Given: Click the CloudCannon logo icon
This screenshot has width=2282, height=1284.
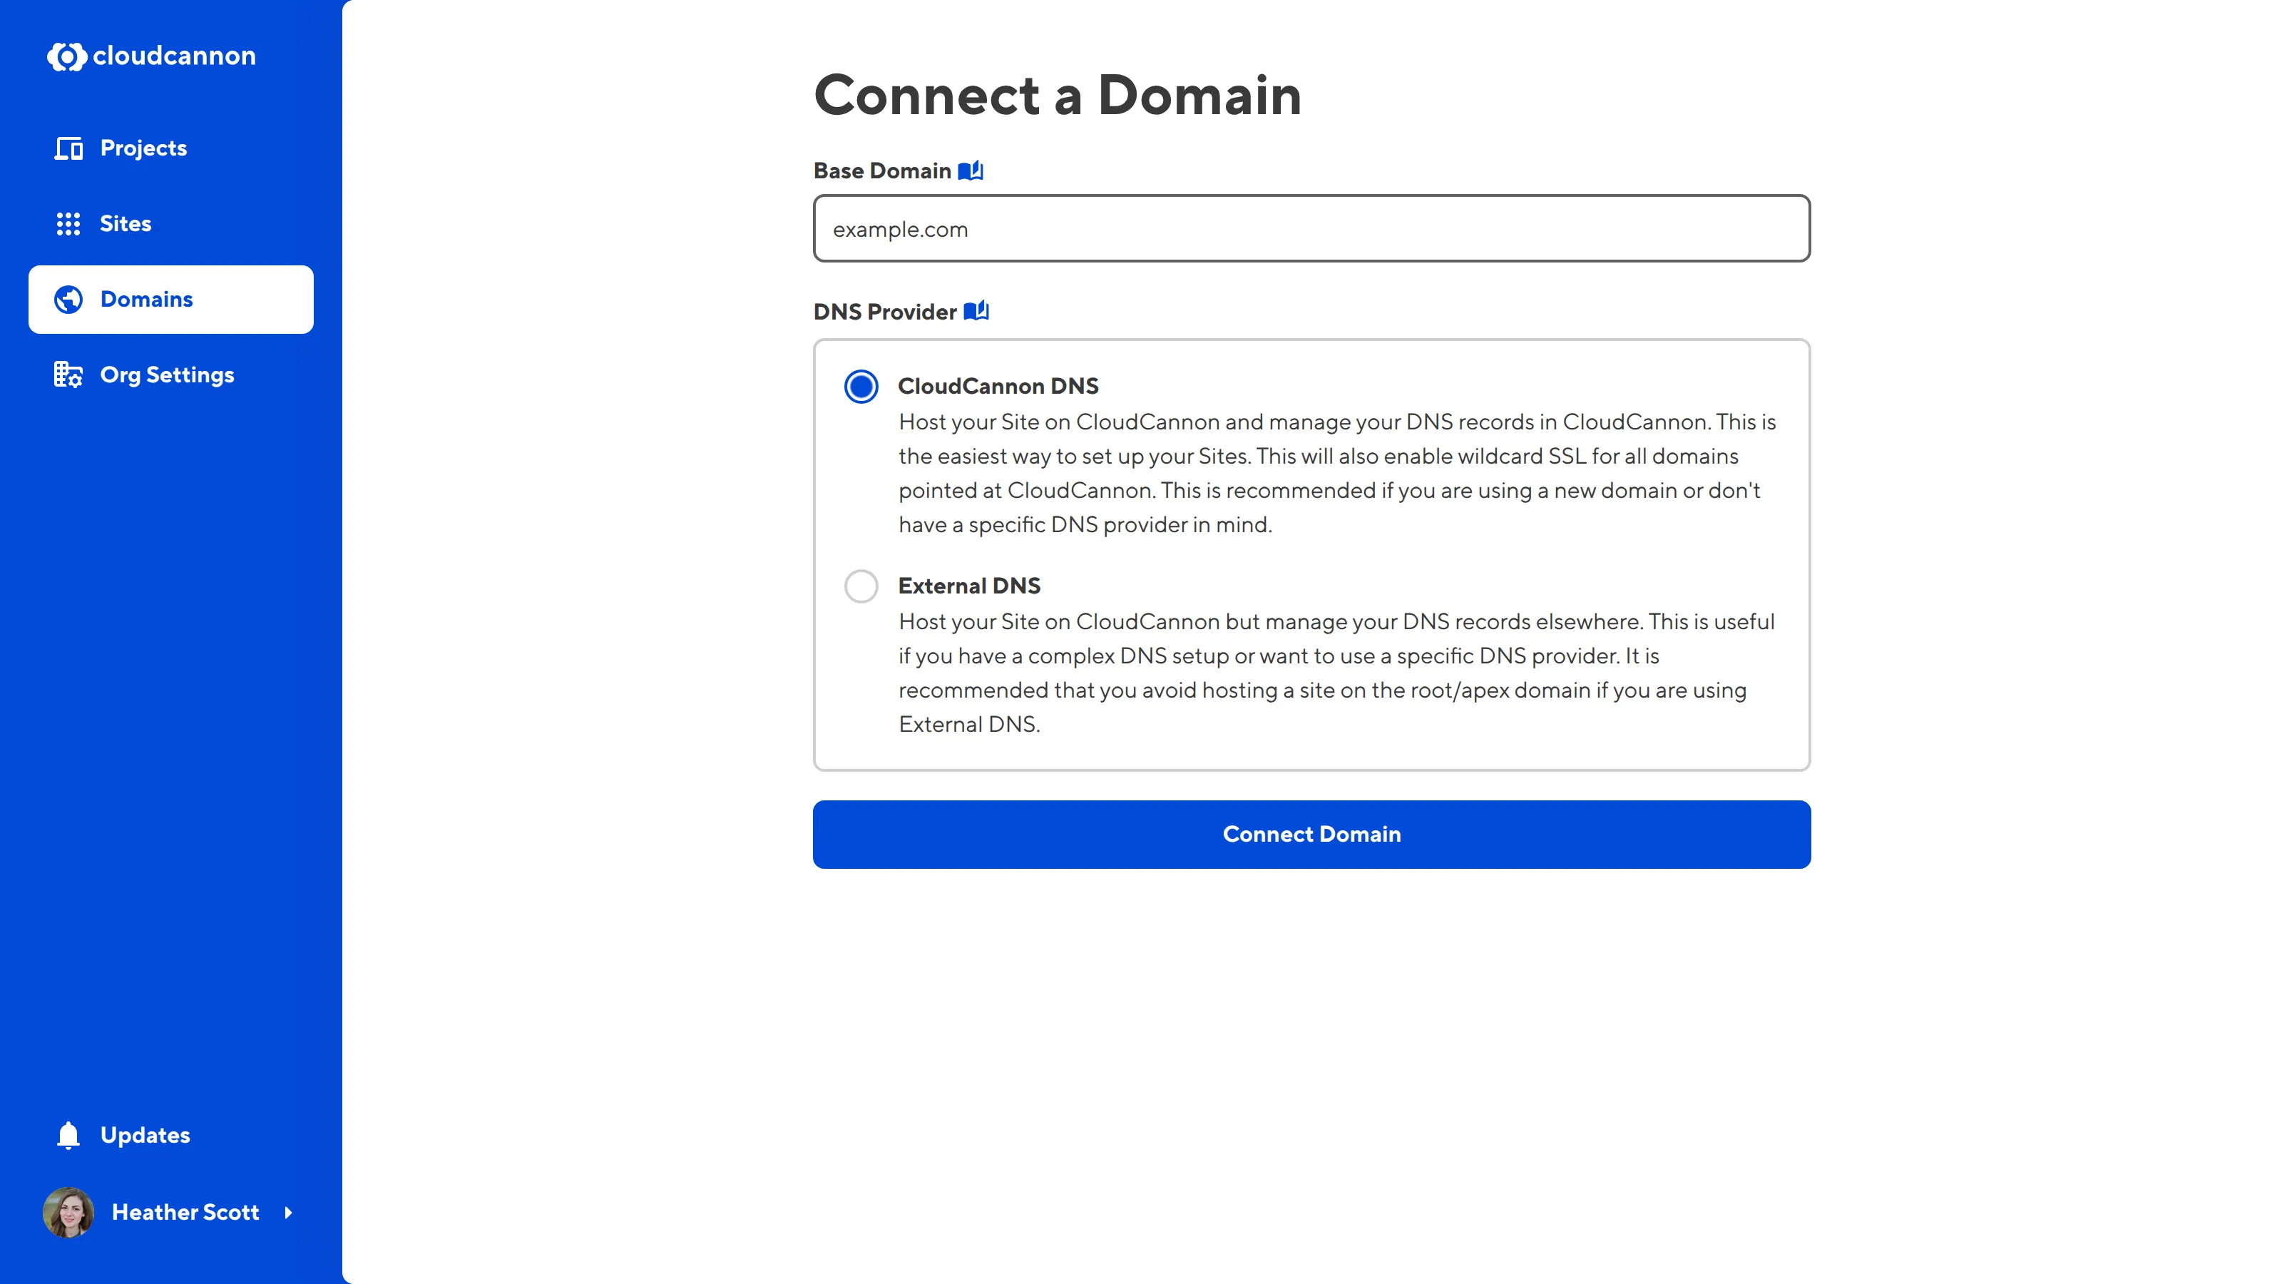Looking at the screenshot, I should tap(66, 57).
